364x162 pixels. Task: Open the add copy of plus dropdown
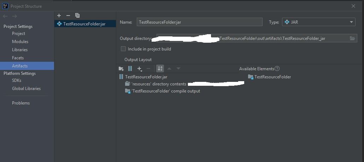[140, 68]
